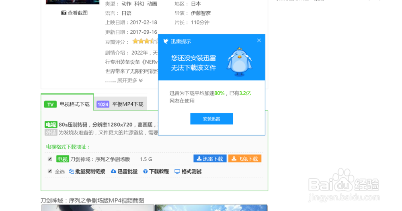Click the Xunlei bird logo in the popup header
Viewport: 402px width, 211px height.
[x=166, y=41]
